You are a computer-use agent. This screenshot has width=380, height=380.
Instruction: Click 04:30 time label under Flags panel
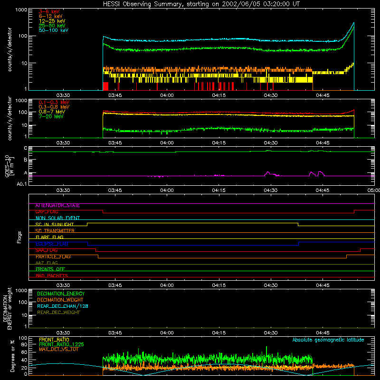271,285
